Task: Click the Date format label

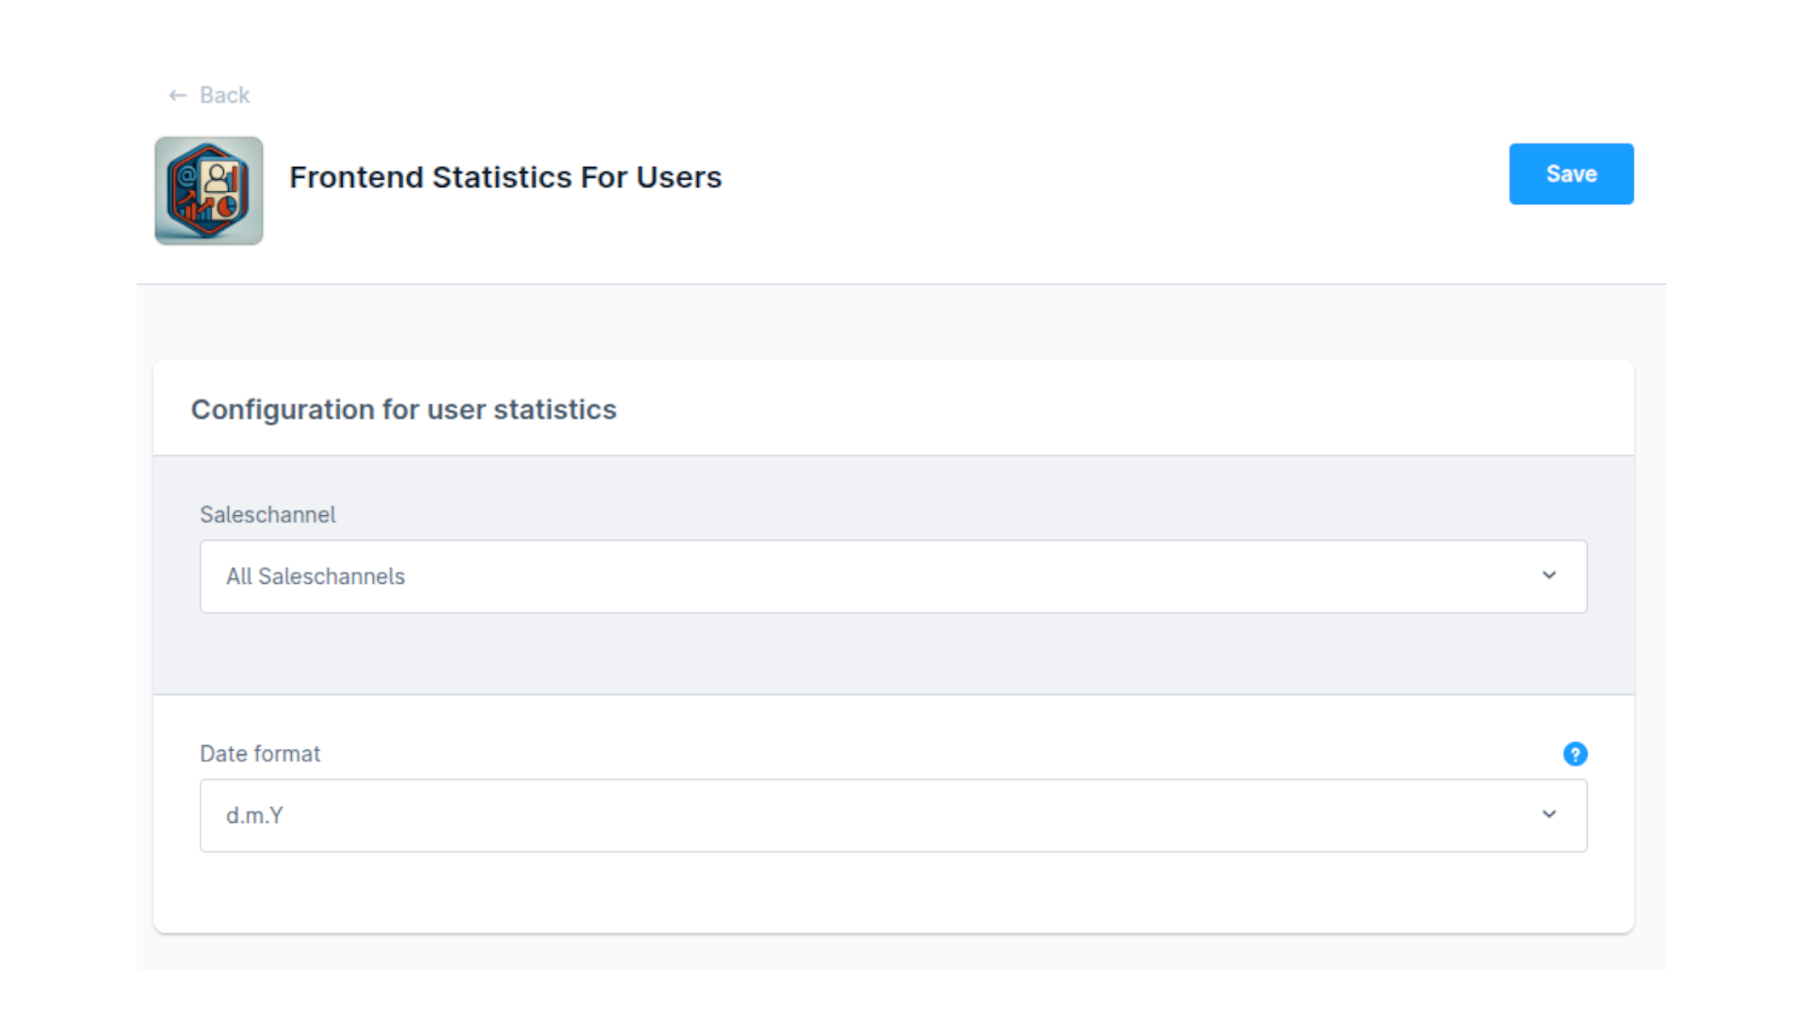Action: [x=260, y=754]
